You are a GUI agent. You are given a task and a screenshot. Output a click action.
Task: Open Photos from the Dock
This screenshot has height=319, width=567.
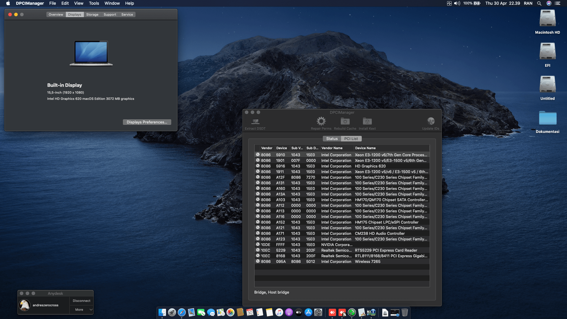coord(230,312)
